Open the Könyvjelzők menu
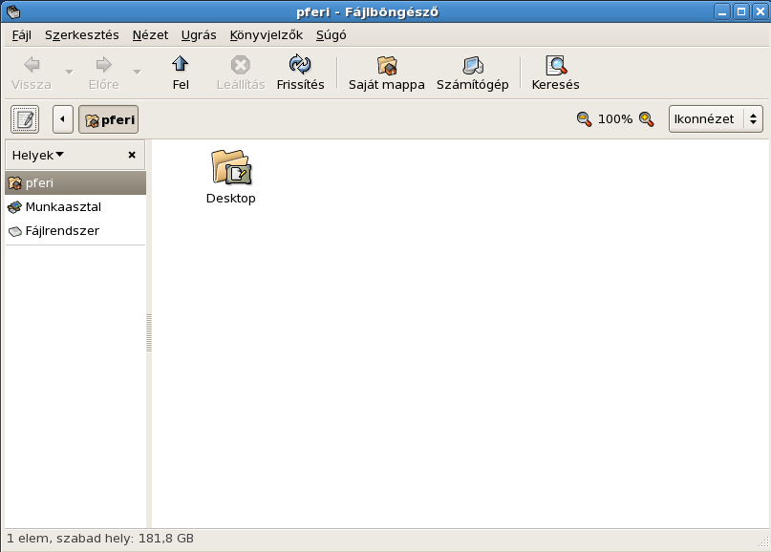Viewport: 771px width, 552px height. (266, 35)
